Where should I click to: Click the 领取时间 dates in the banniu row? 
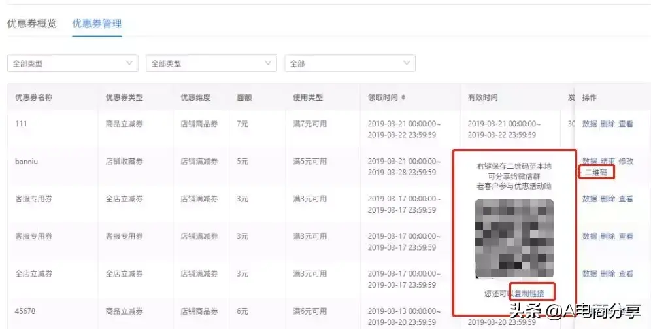click(404, 167)
